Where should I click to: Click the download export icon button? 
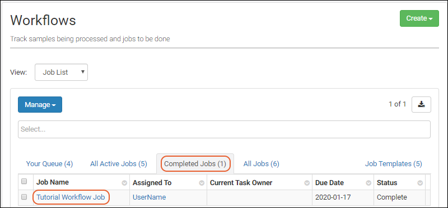421,104
